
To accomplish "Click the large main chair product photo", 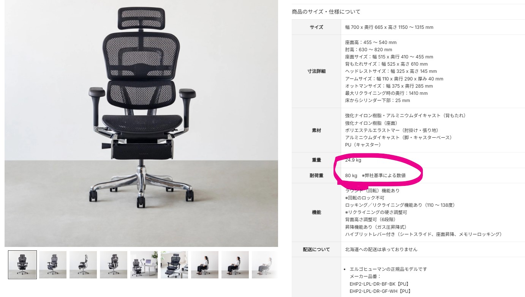I will [141, 123].
